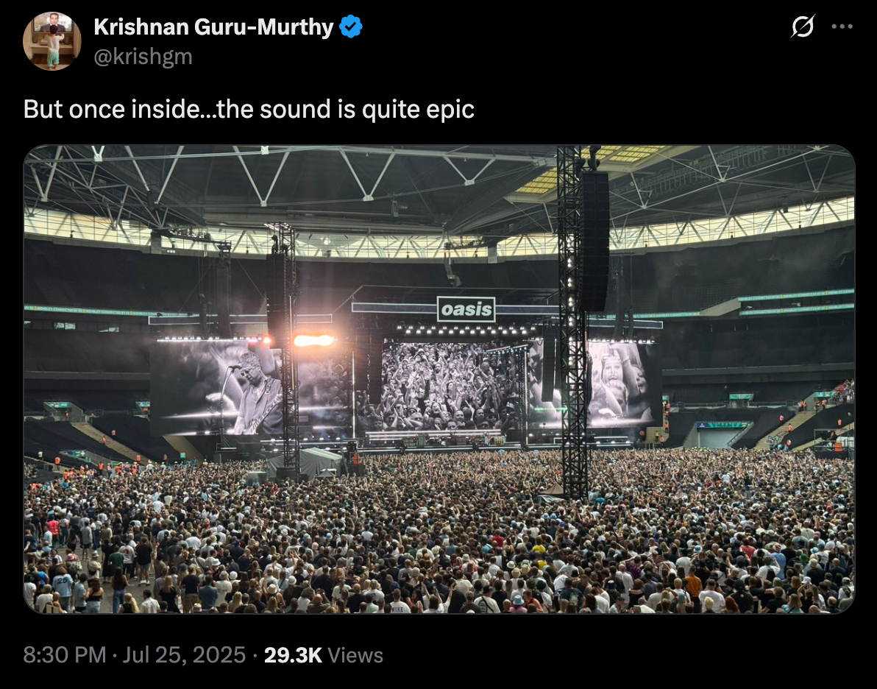
Task: Click the Krishnan Guru-Murthy display name
Action: [x=212, y=26]
